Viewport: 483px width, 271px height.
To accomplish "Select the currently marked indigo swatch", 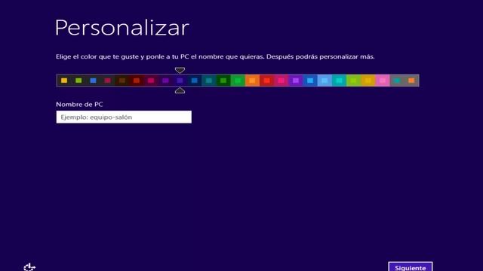I will (180, 81).
